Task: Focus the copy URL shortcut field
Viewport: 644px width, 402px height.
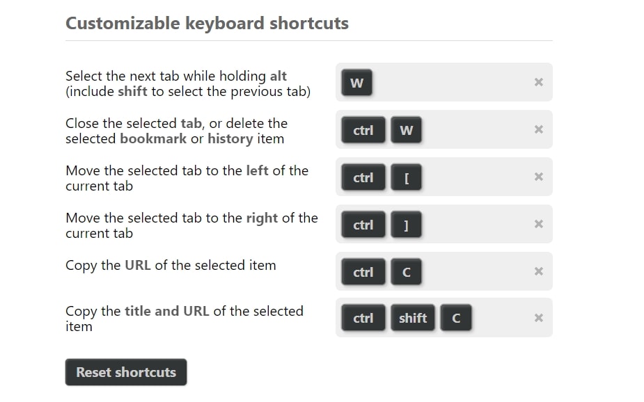Action: click(444, 271)
